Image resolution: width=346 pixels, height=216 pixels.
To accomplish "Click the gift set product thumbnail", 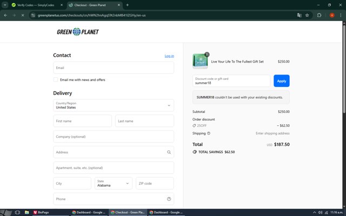I will coord(200,61).
